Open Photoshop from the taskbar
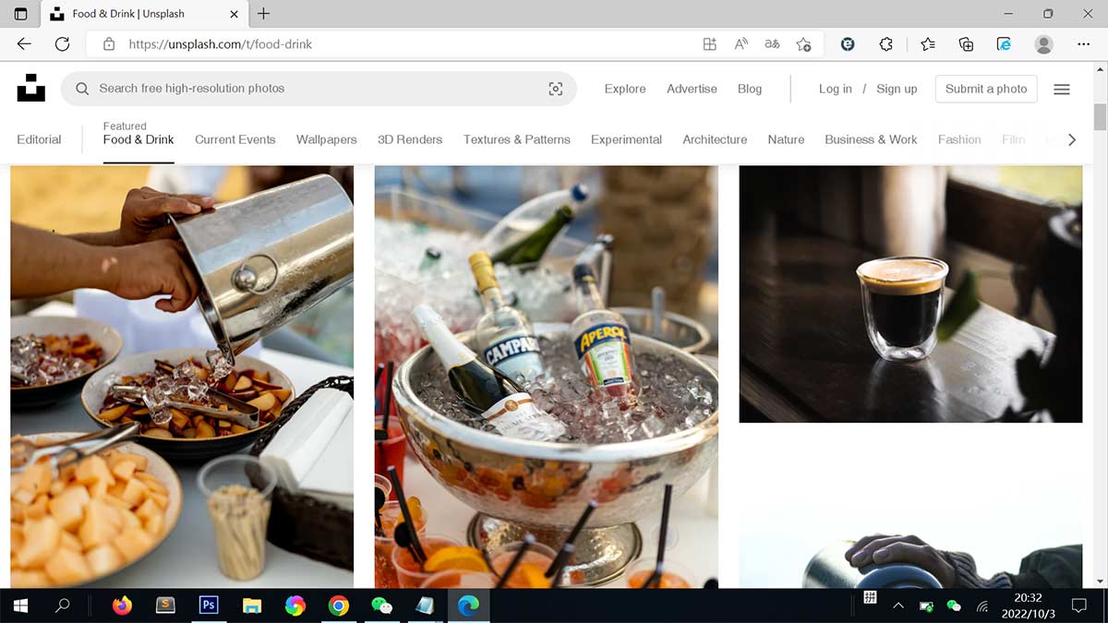 pos(209,605)
